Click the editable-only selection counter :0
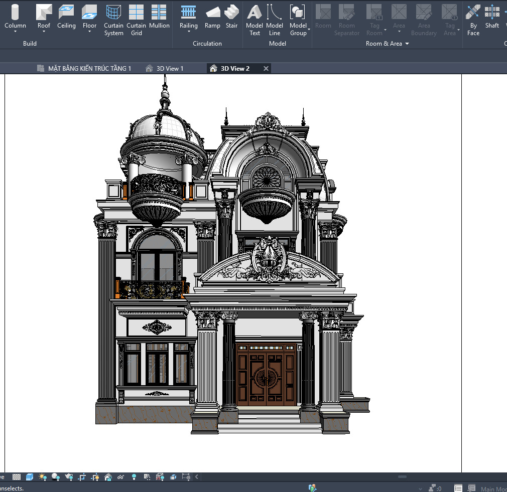 point(435,488)
